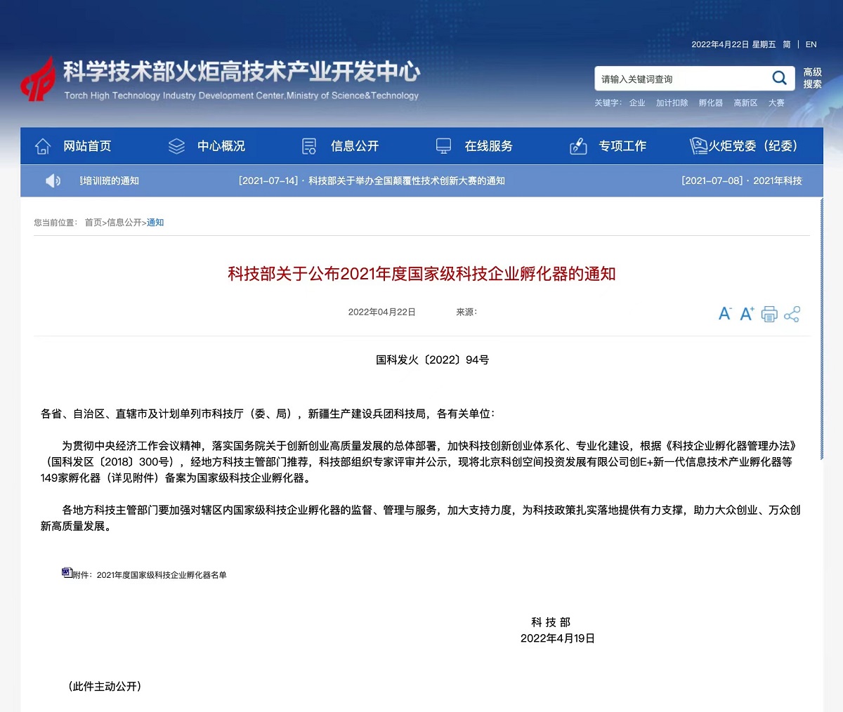
Task: Decrease font size with A- icon
Action: [x=725, y=314]
